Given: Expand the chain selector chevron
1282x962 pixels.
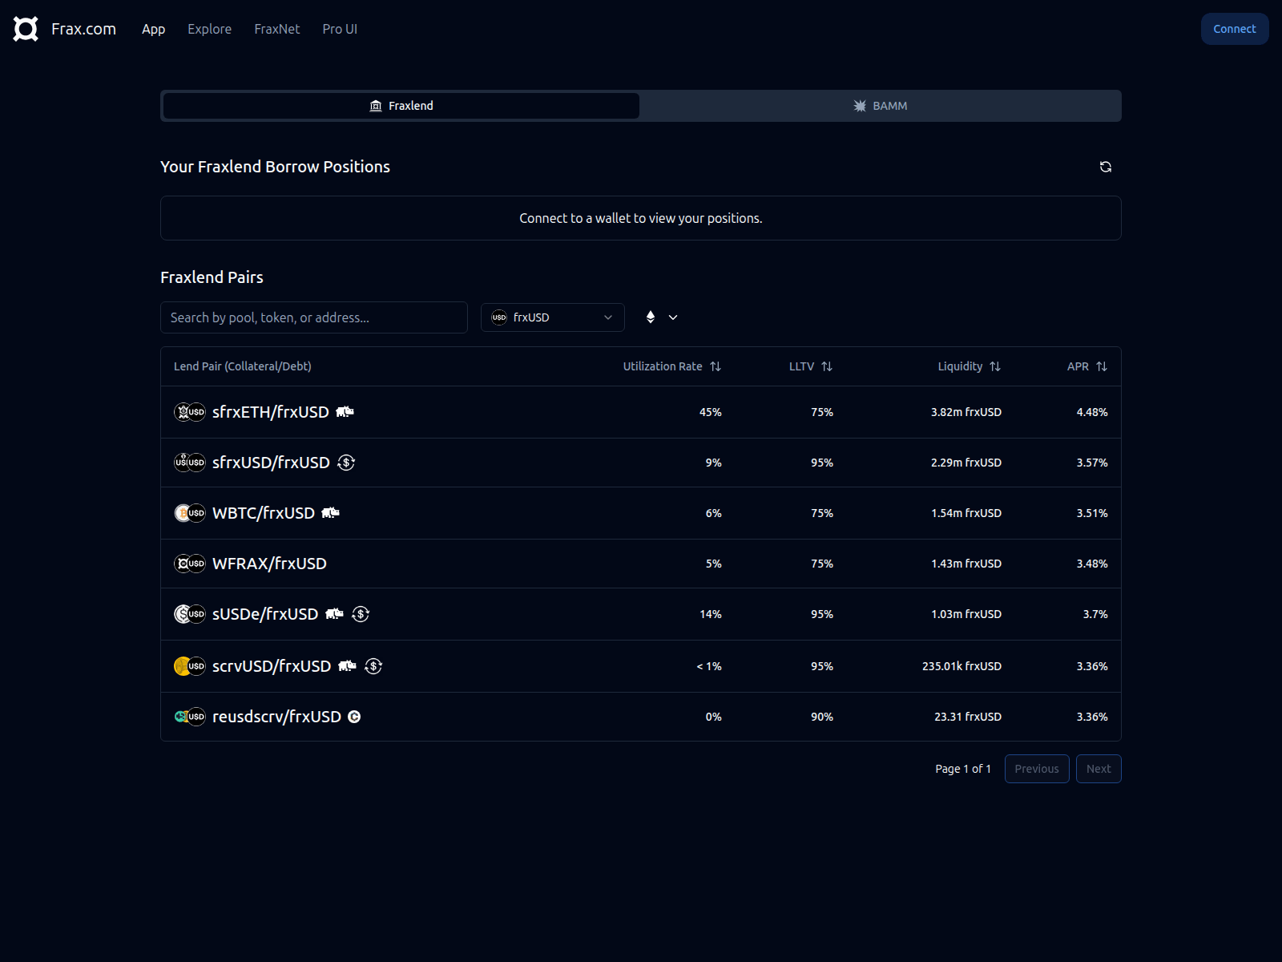Looking at the screenshot, I should click(673, 317).
